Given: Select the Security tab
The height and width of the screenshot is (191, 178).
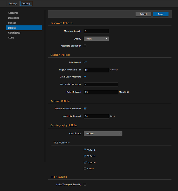Looking at the screenshot, I should [x=26, y=3].
